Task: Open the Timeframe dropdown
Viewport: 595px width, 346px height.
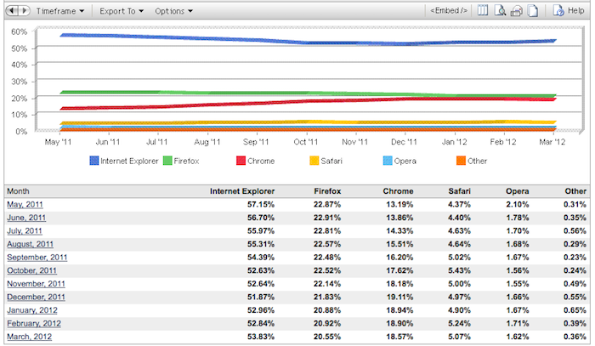Action: click(60, 11)
